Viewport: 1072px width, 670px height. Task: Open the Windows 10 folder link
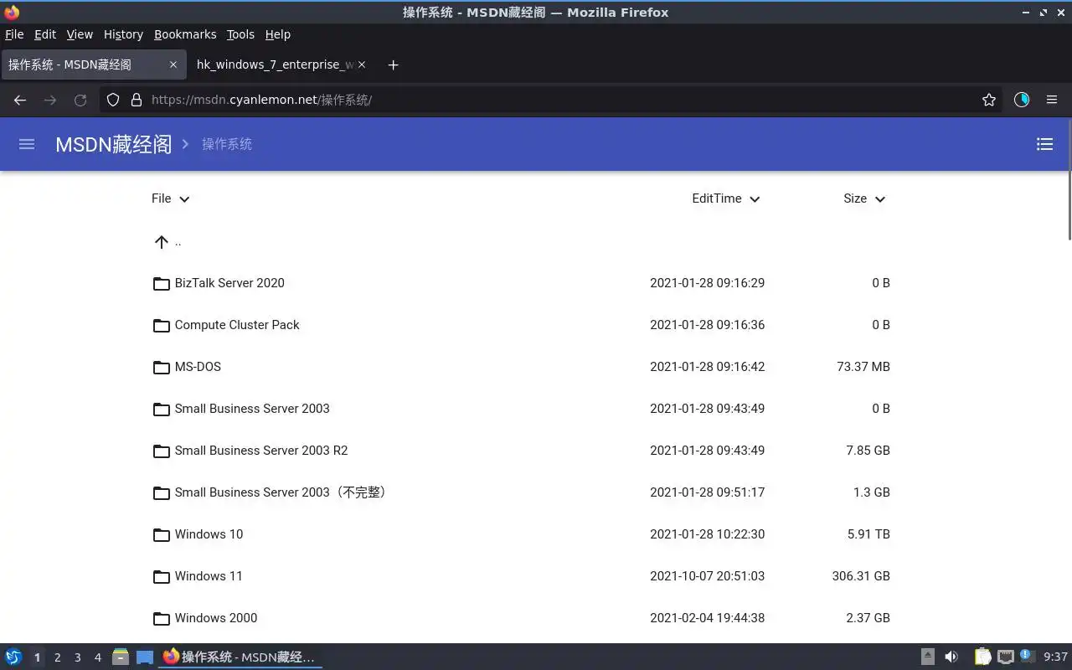click(x=209, y=534)
